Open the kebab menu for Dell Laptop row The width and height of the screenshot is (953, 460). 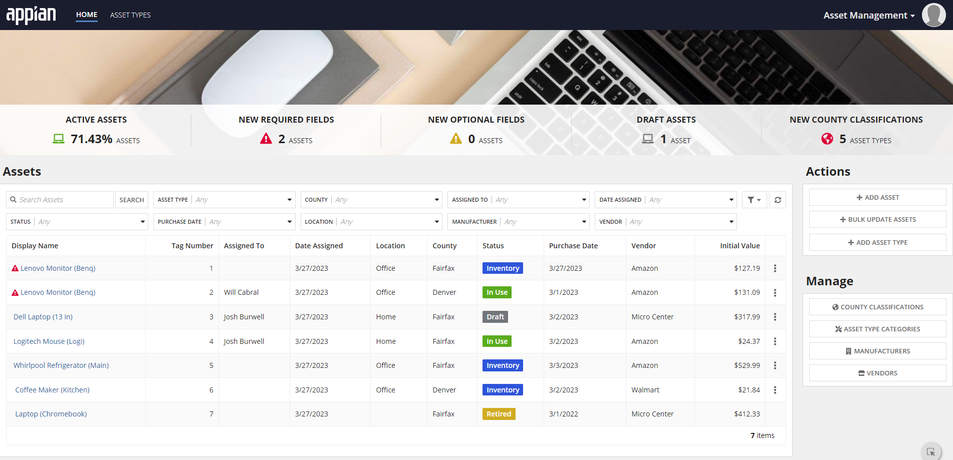coord(775,316)
